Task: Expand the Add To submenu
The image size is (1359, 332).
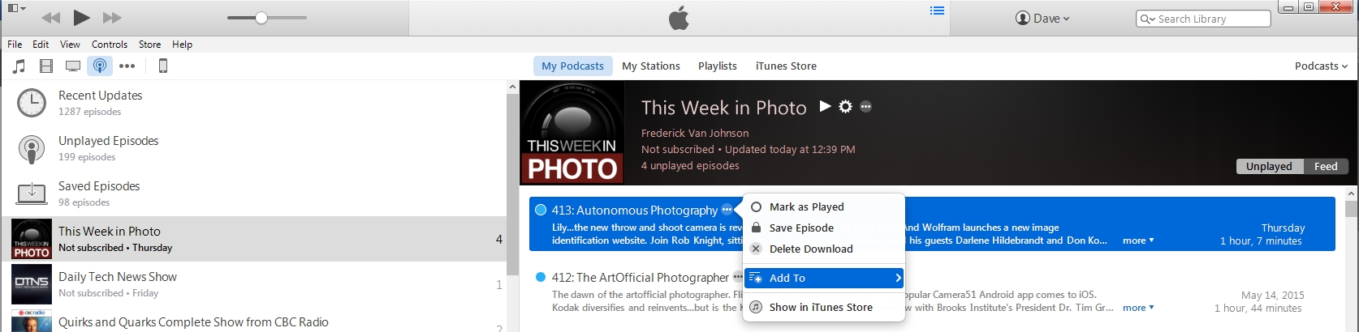Action: (x=824, y=278)
